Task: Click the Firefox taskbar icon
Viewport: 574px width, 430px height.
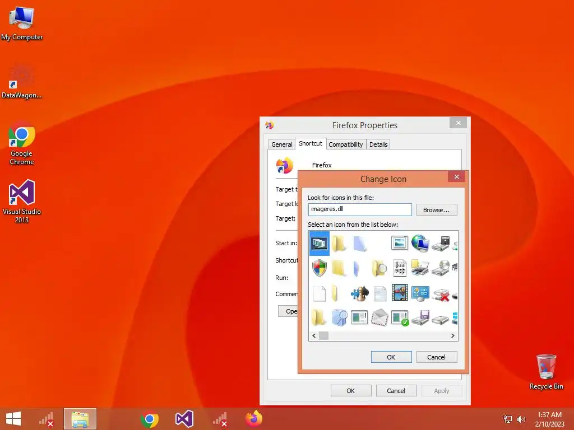Action: click(254, 419)
